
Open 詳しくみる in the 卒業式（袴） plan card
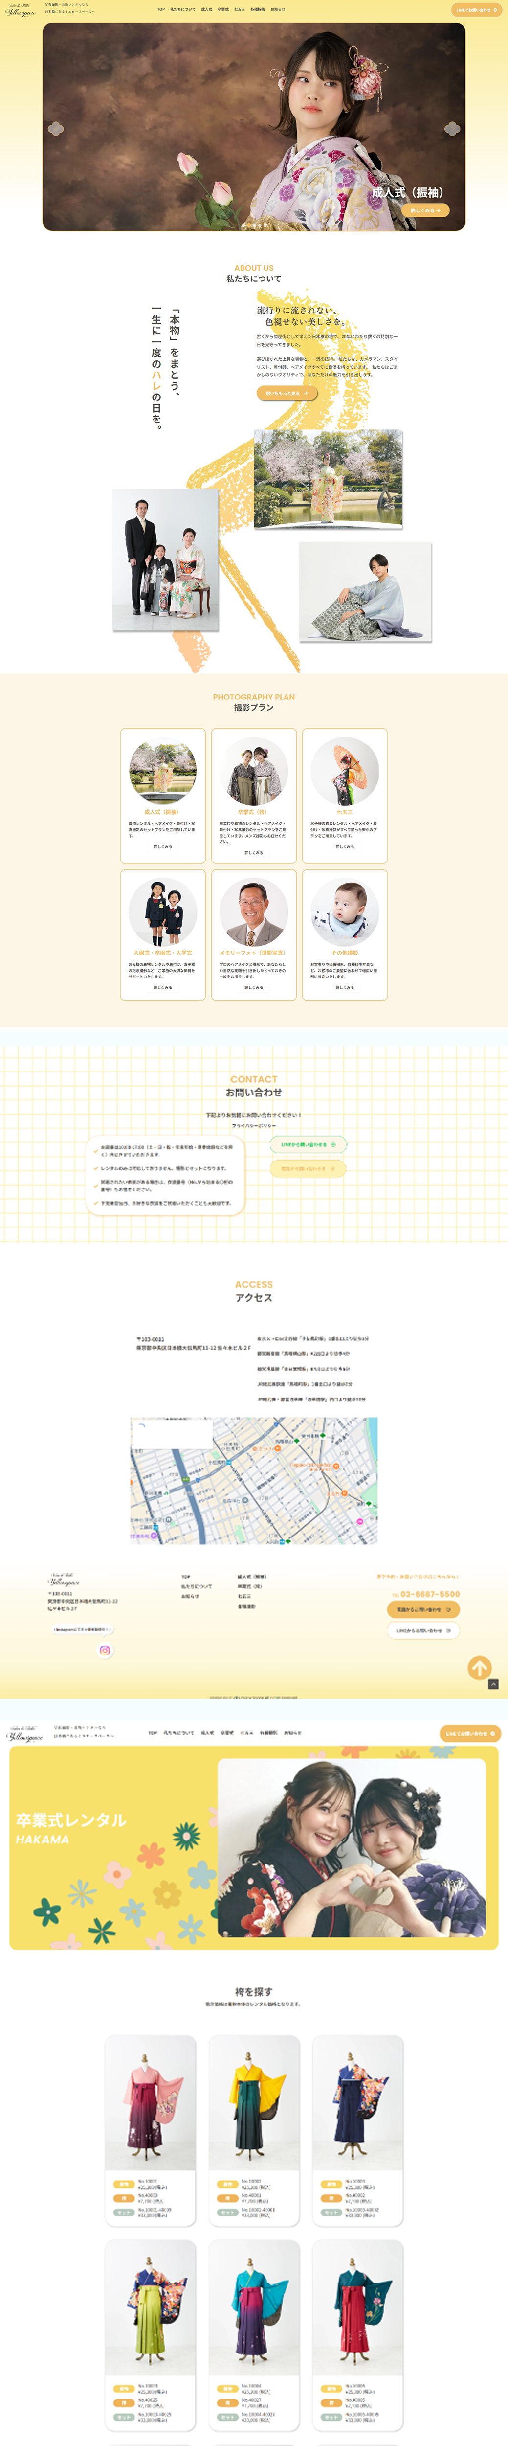pos(254,852)
